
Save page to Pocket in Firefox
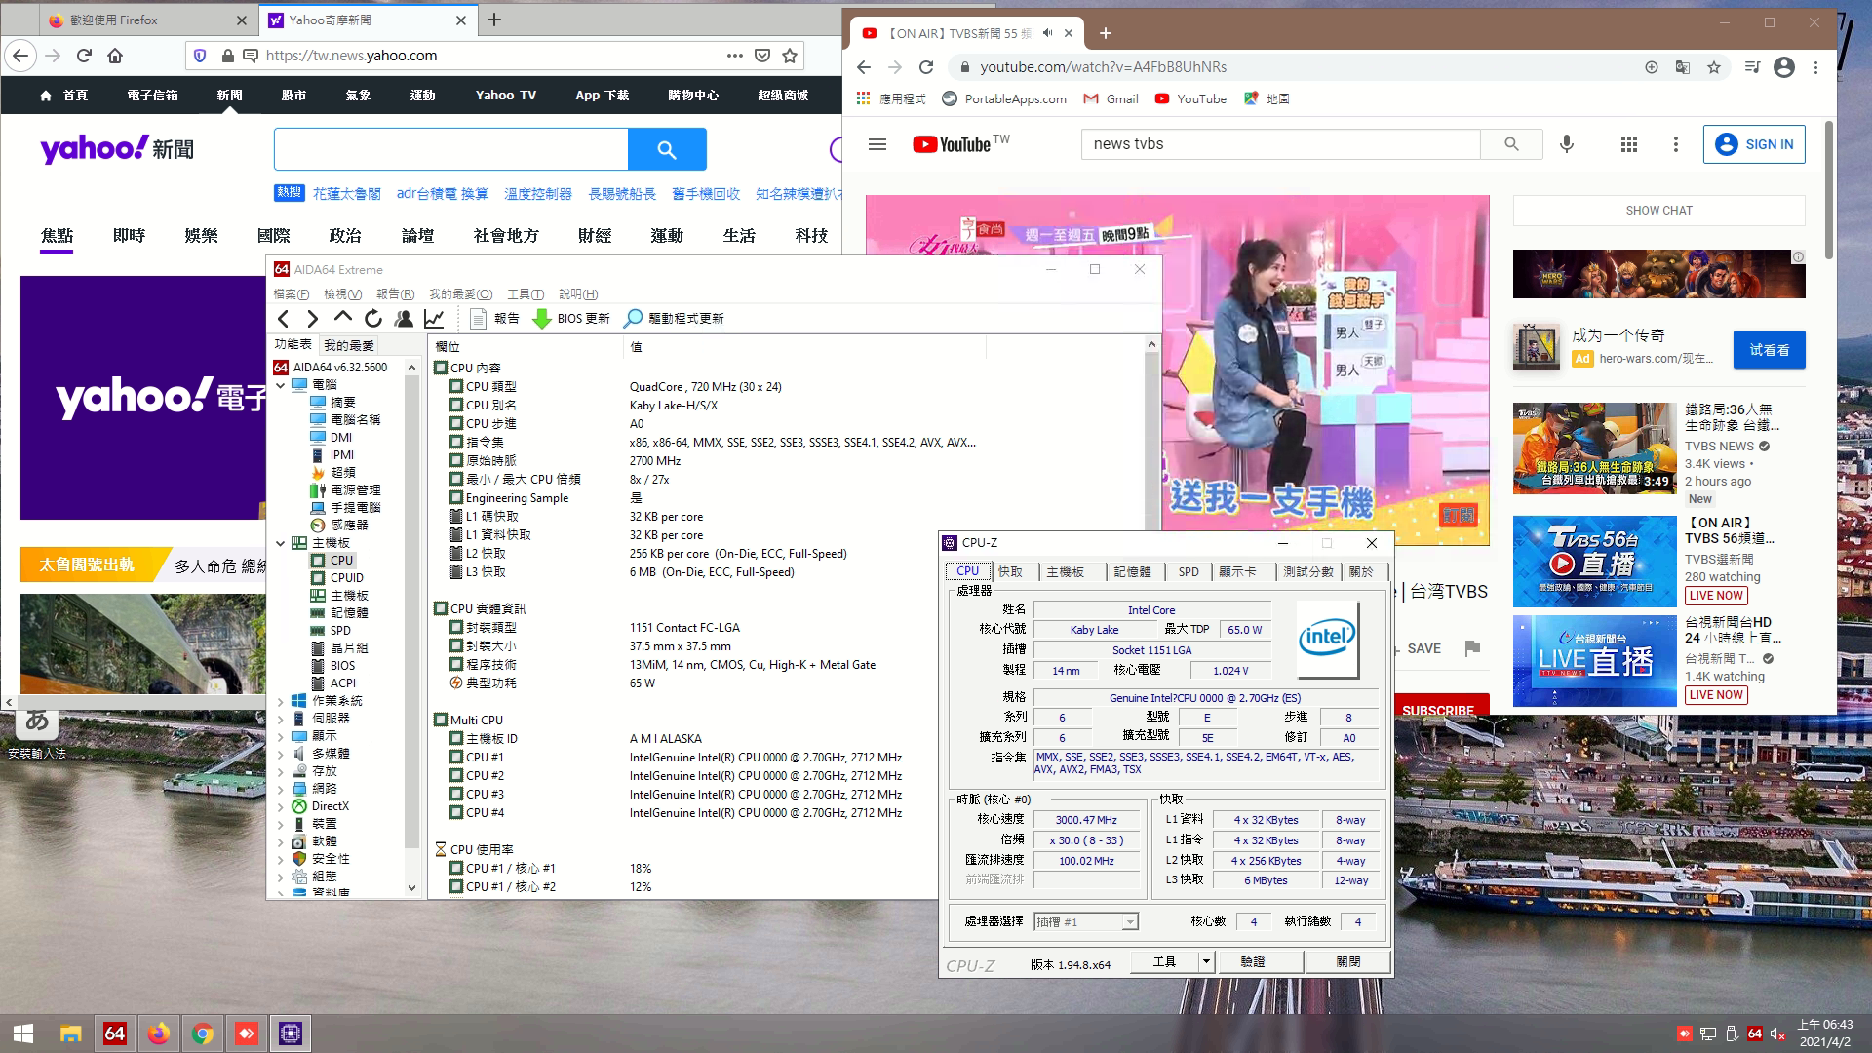[x=762, y=56]
